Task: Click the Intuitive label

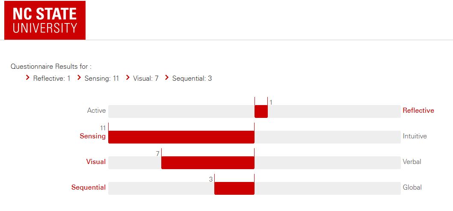Action: tap(415, 136)
